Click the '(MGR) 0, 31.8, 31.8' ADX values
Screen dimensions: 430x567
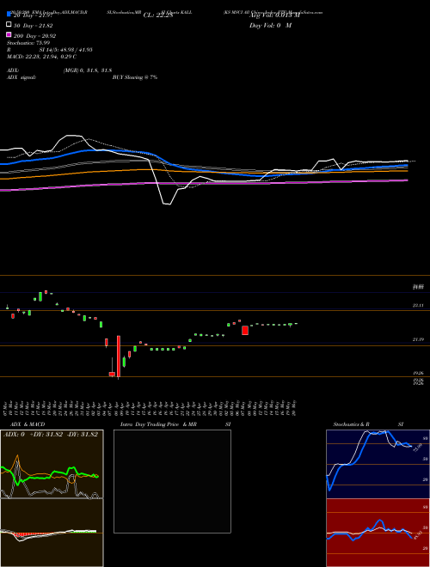(x=87, y=70)
